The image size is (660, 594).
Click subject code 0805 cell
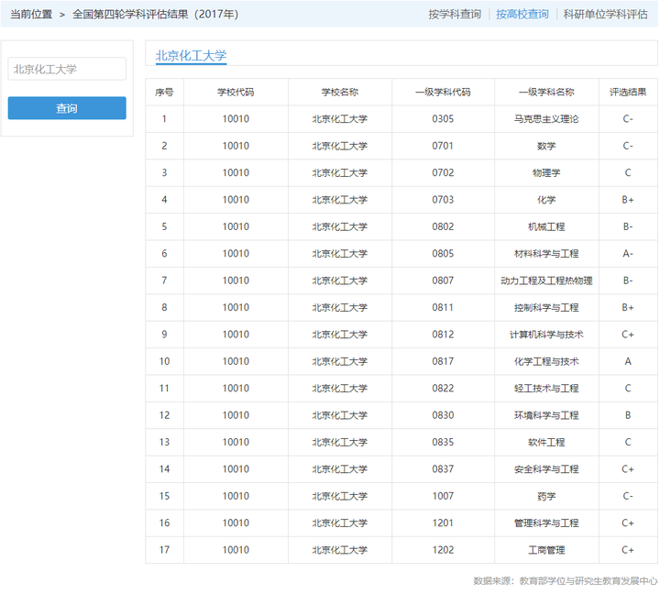[443, 254]
